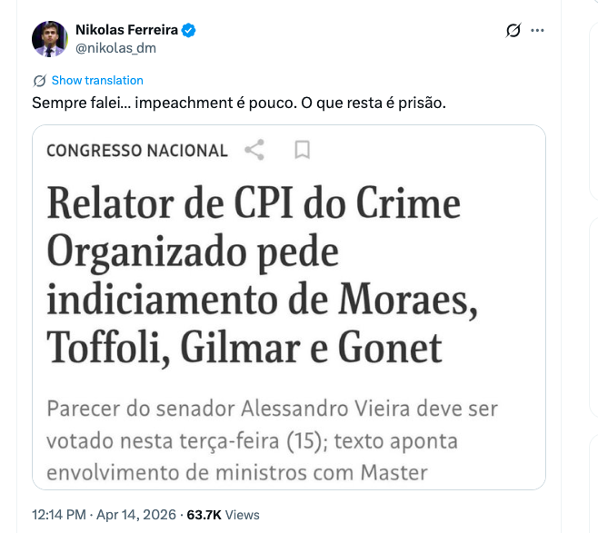The height and width of the screenshot is (533, 598).
Task: Open Nikolas Ferreira's profile avatar
Action: click(50, 39)
